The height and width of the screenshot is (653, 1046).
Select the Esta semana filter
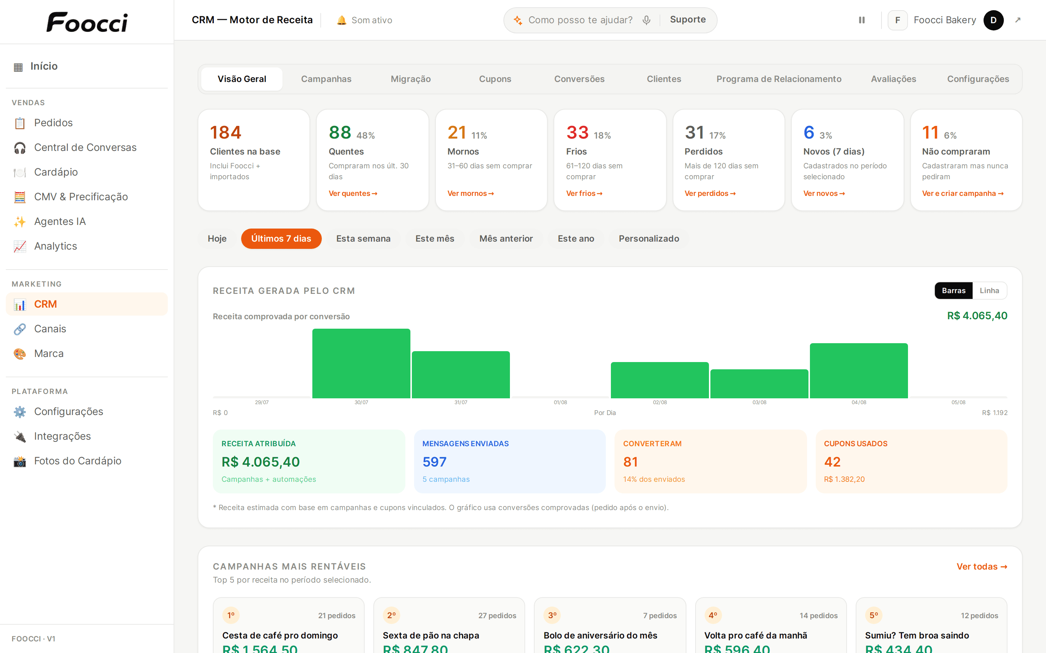click(363, 239)
